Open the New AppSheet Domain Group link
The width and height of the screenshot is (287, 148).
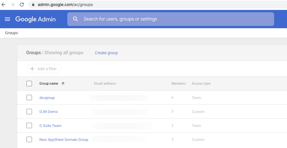[x=64, y=140]
